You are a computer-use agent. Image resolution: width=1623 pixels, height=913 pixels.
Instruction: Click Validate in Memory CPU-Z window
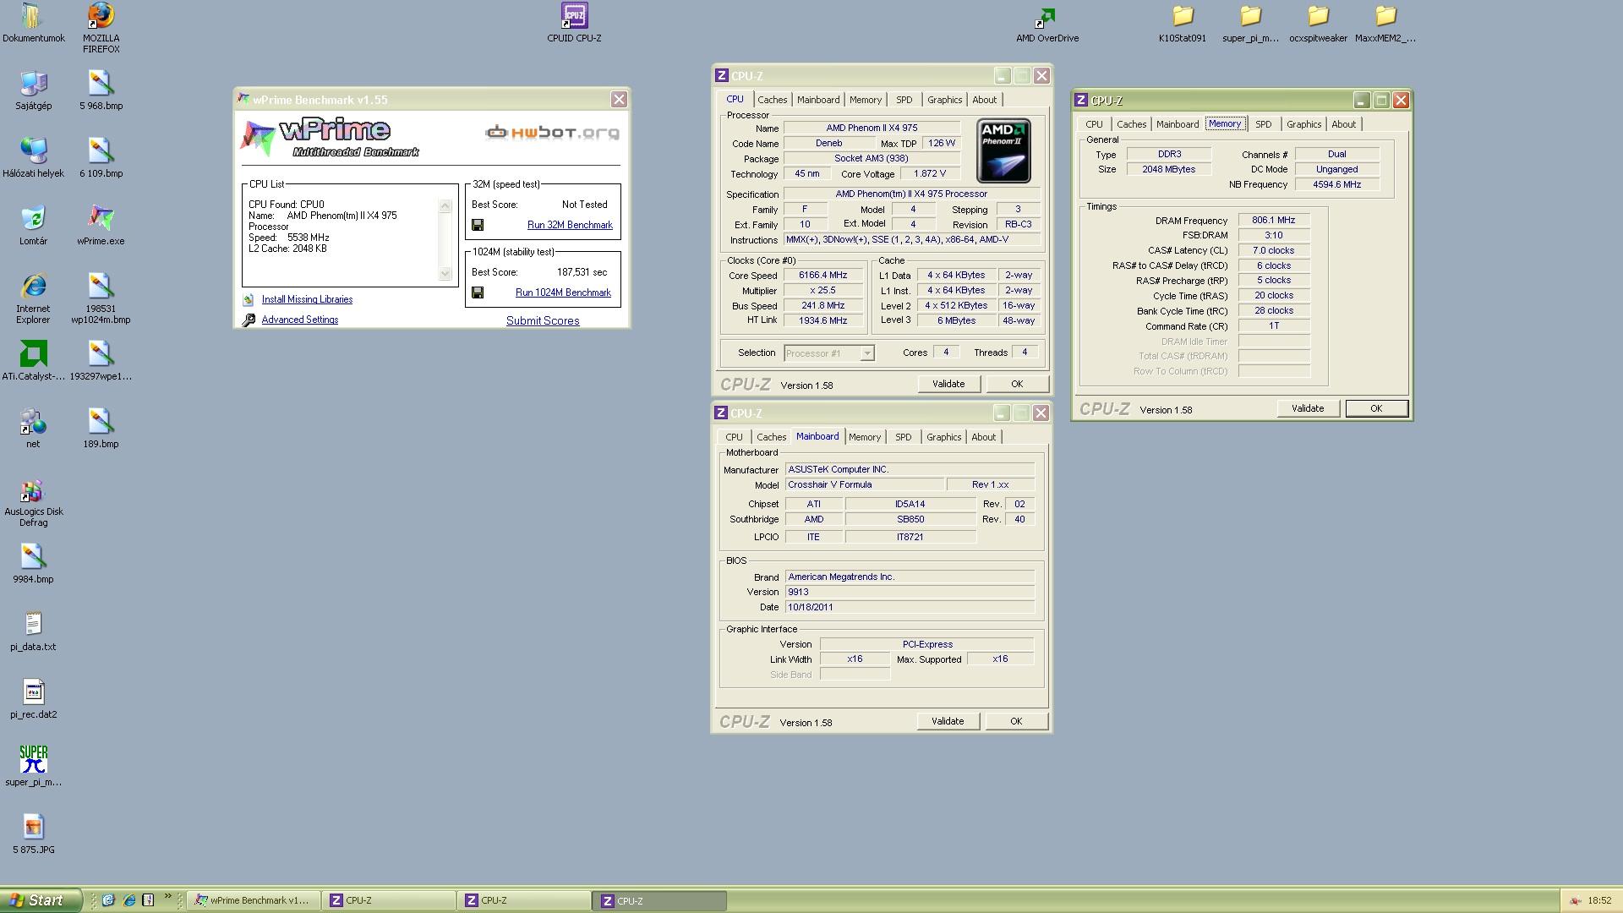click(1308, 408)
